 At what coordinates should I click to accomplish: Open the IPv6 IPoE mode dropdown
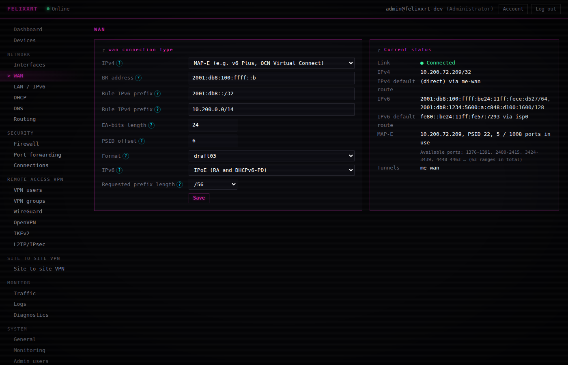271,170
